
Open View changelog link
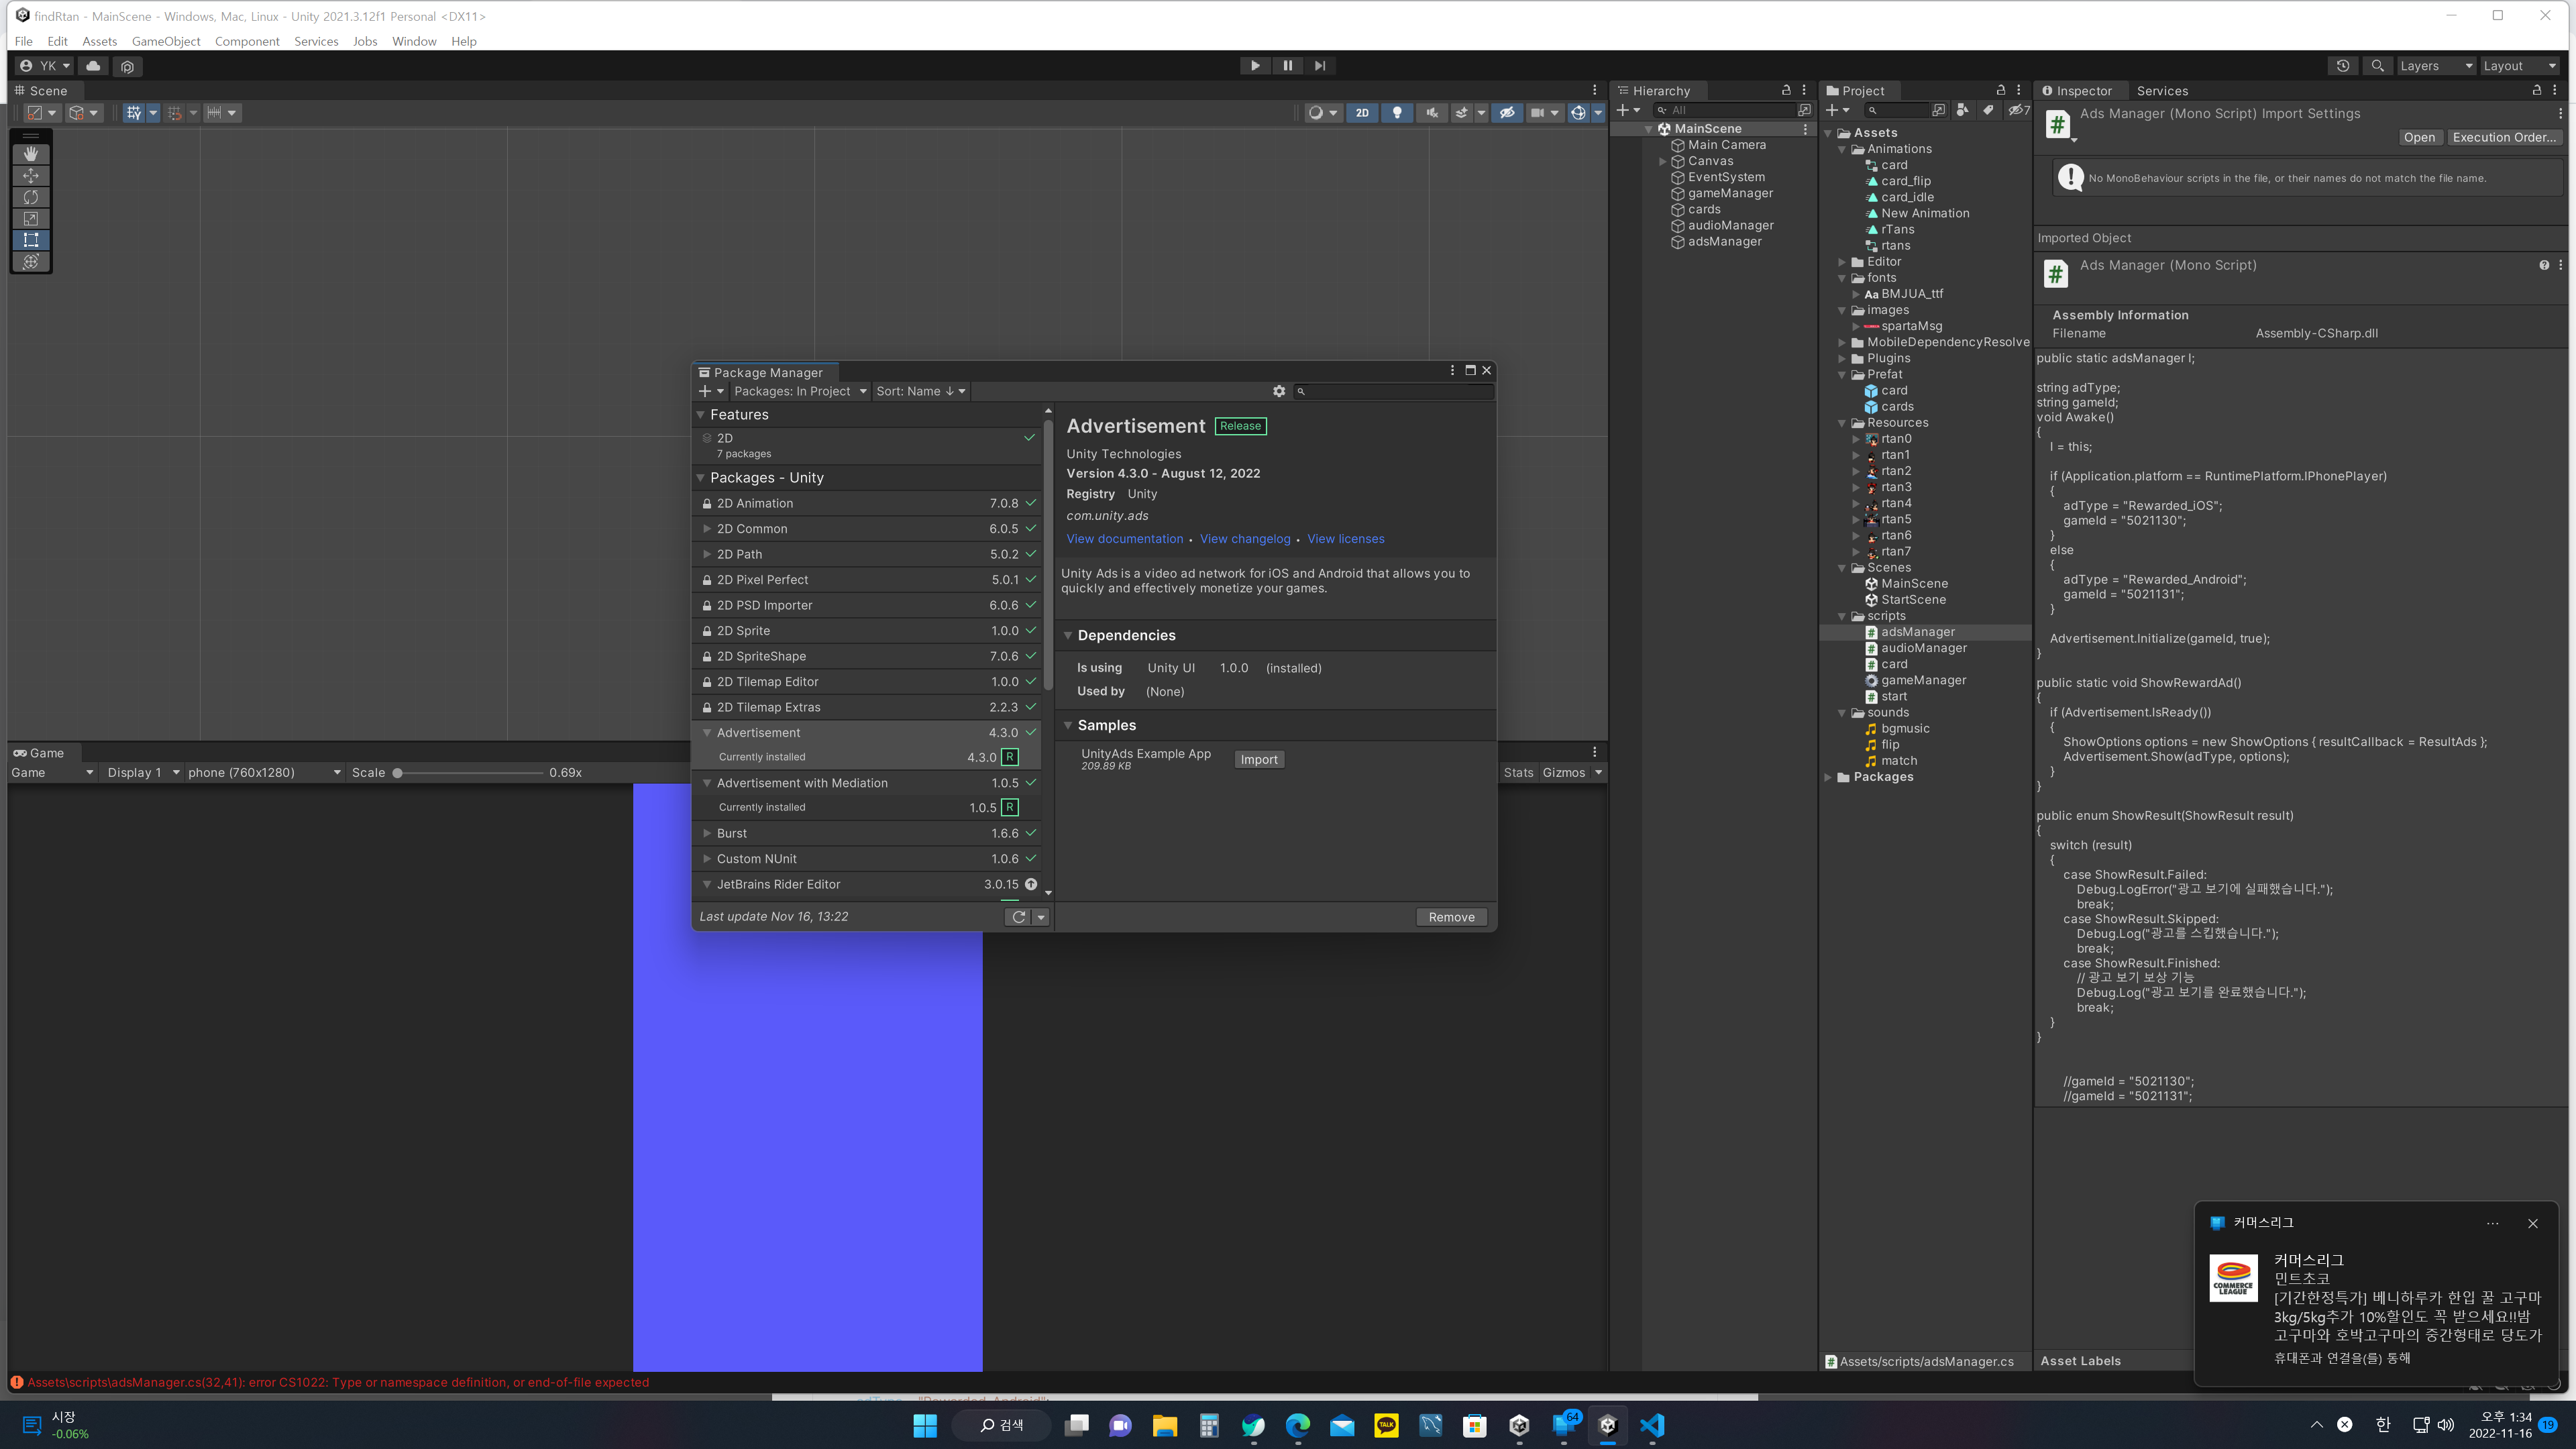(x=1245, y=539)
